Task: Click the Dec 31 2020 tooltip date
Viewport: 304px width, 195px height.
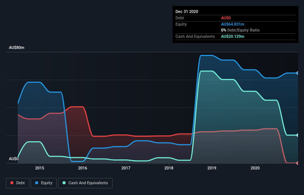Action: click(x=187, y=11)
